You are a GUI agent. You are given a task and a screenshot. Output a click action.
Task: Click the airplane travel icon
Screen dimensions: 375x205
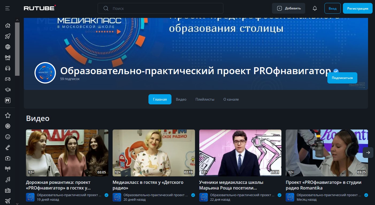click(x=8, y=201)
